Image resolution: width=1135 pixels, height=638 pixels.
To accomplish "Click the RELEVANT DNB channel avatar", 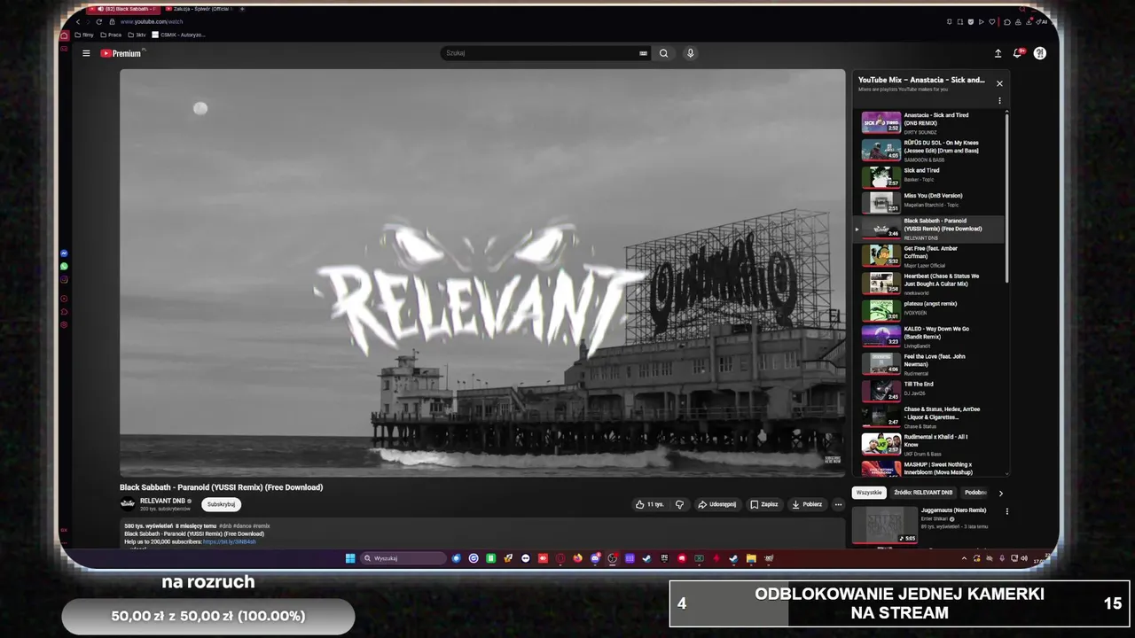I will (128, 504).
